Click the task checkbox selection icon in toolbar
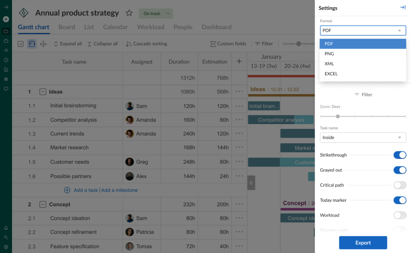The height and width of the screenshot is (253, 411). point(20,44)
